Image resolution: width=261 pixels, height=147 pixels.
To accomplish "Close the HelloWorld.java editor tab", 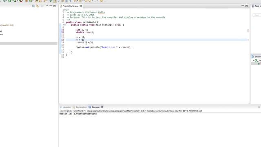I will [x=81, y=6].
